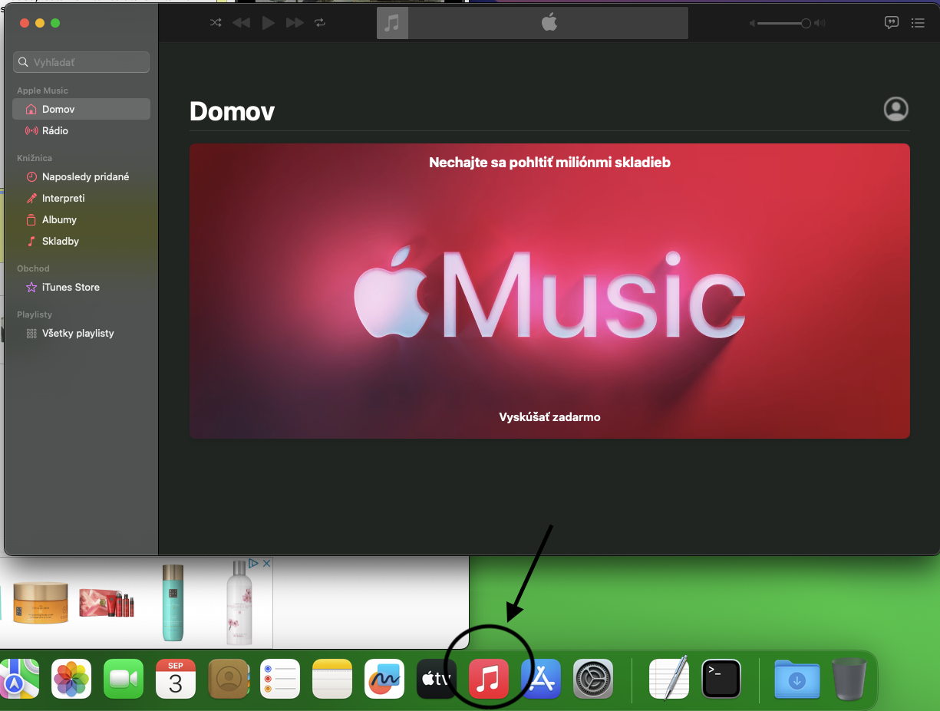Click the red gift set product in ad

coord(107,603)
